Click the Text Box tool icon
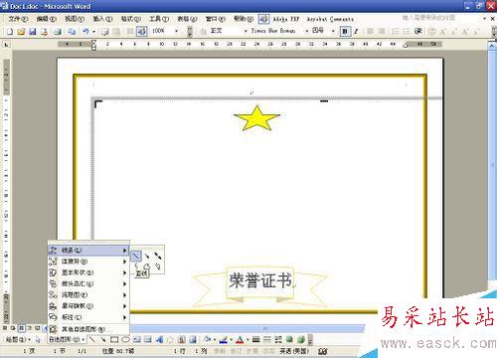Viewport: 497px width, 358px height. pos(137,339)
